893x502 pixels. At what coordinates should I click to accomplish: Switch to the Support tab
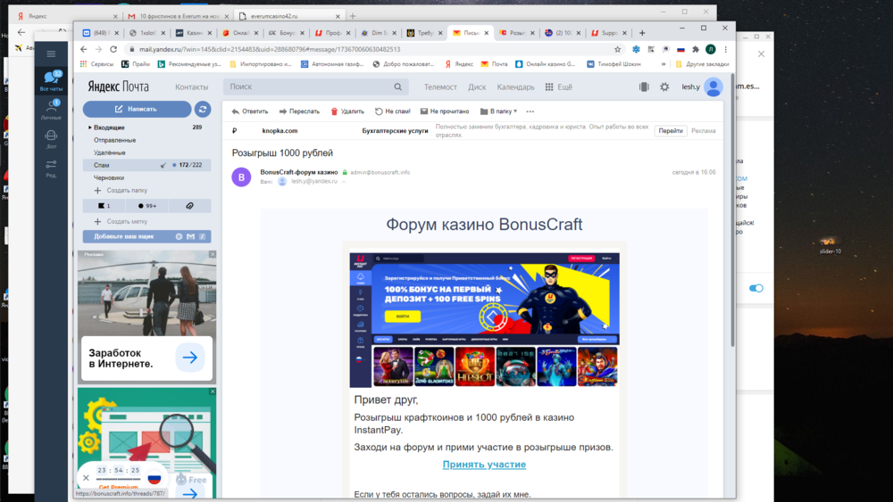609,33
